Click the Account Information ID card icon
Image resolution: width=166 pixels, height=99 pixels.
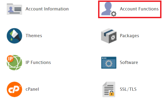point(14,9)
